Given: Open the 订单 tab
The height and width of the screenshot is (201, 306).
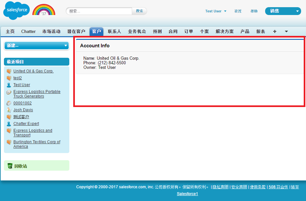Looking at the screenshot, I should (x=189, y=31).
